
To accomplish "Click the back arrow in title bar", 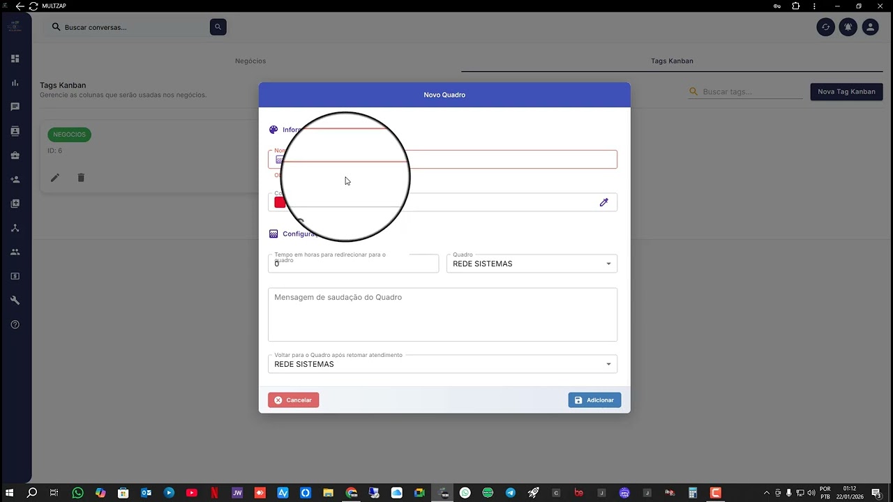I will pos(20,6).
